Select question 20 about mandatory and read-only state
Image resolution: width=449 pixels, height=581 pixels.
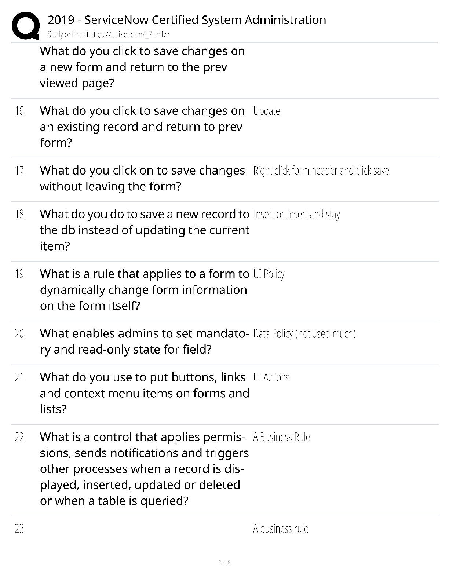[145, 341]
